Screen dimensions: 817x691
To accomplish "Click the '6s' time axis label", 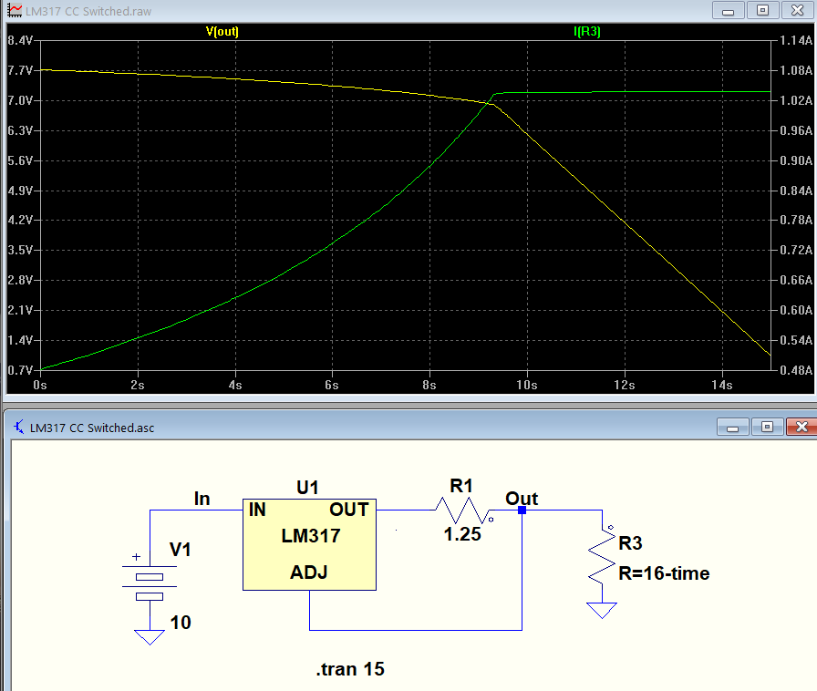I will pos(332,385).
